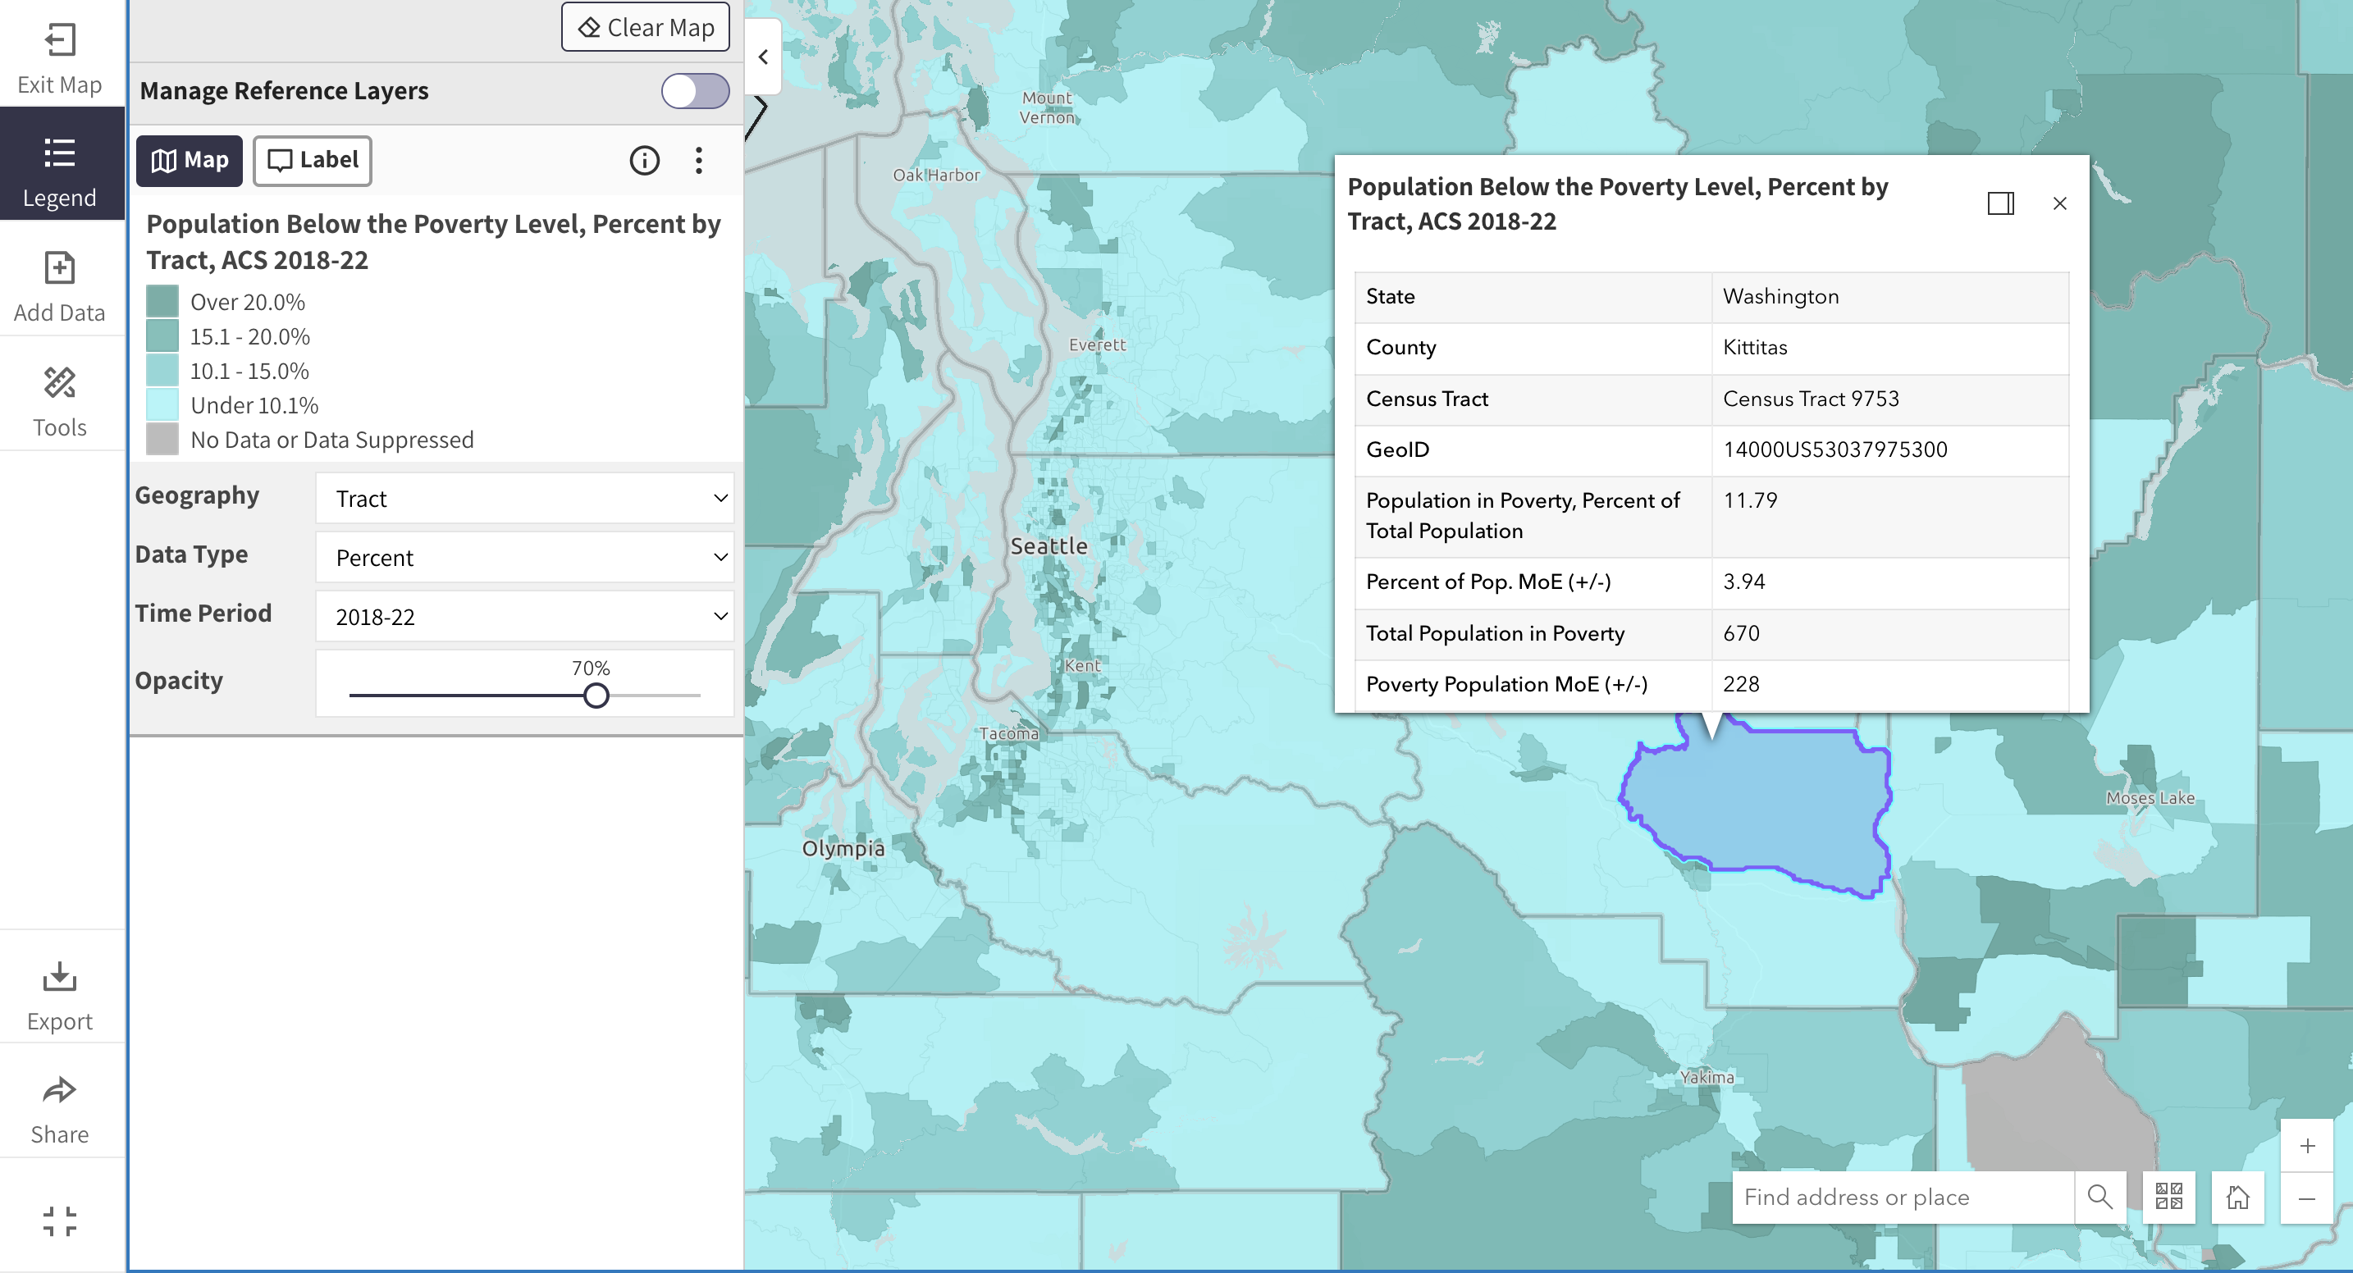Viewport: 2353px width, 1273px height.
Task: Click the Export icon
Action: click(x=59, y=976)
